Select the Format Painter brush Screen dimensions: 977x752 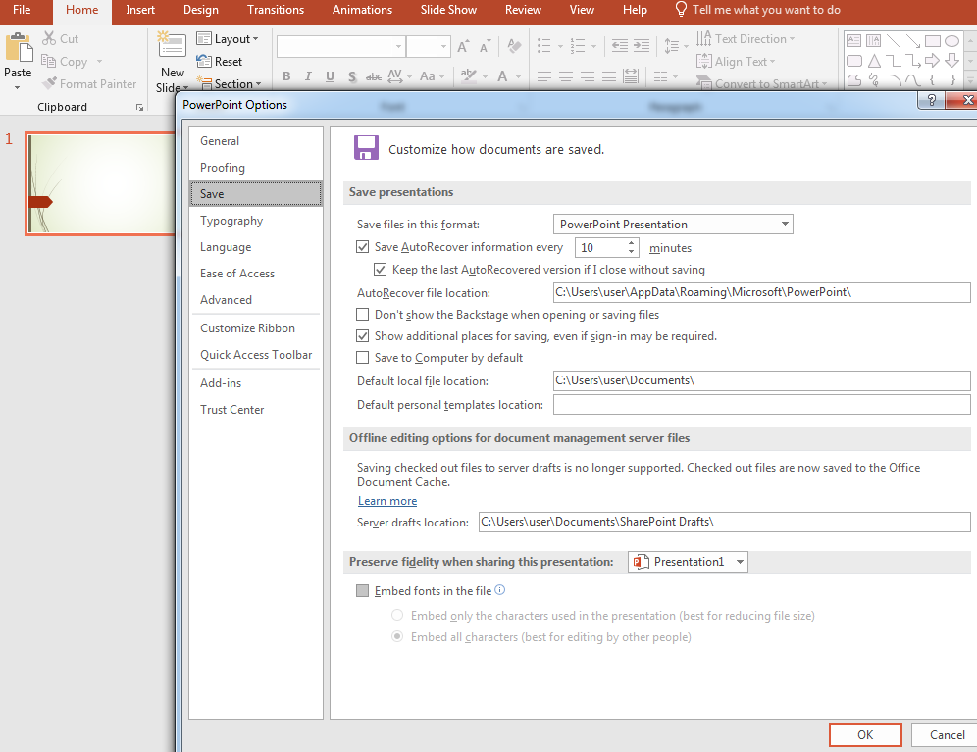tap(49, 83)
